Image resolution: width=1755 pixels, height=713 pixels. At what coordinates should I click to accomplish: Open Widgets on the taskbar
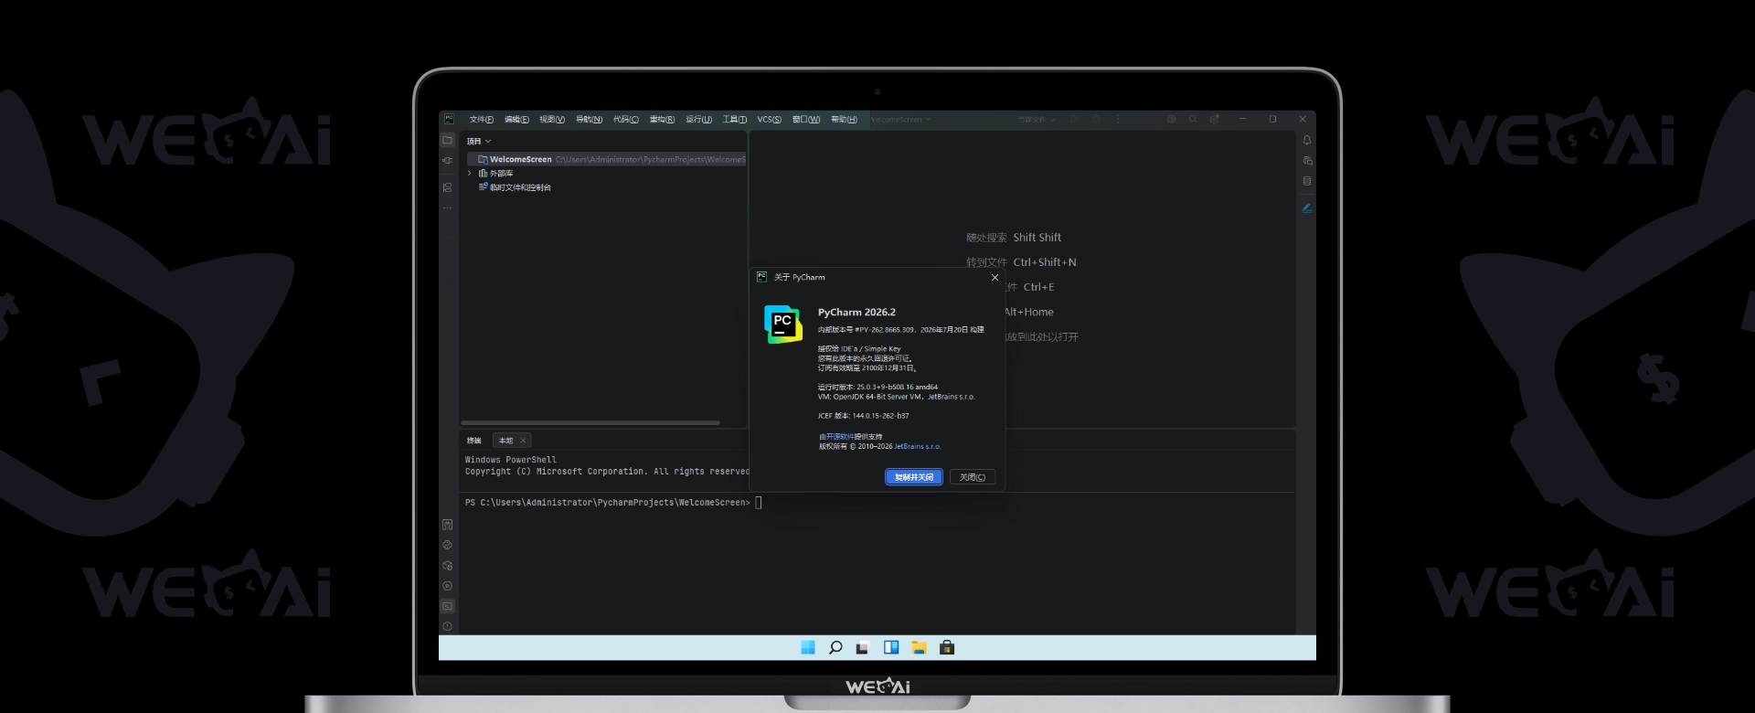coord(891,647)
